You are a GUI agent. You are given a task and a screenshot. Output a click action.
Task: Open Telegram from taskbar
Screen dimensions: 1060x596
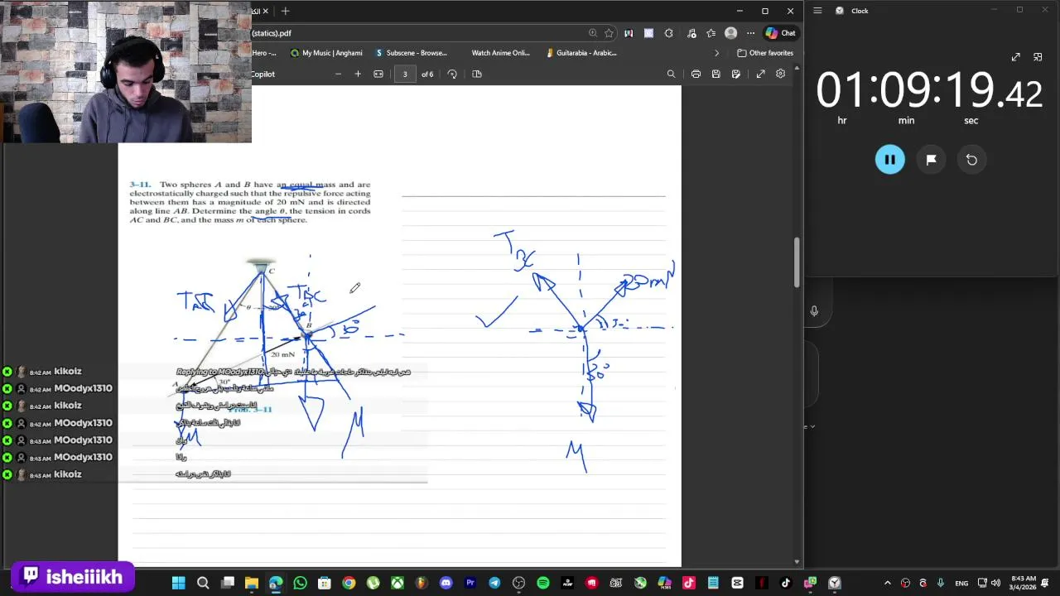(494, 583)
